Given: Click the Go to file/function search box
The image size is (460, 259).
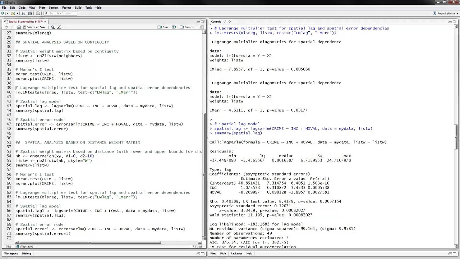Looking at the screenshot, I should click(x=60, y=13).
